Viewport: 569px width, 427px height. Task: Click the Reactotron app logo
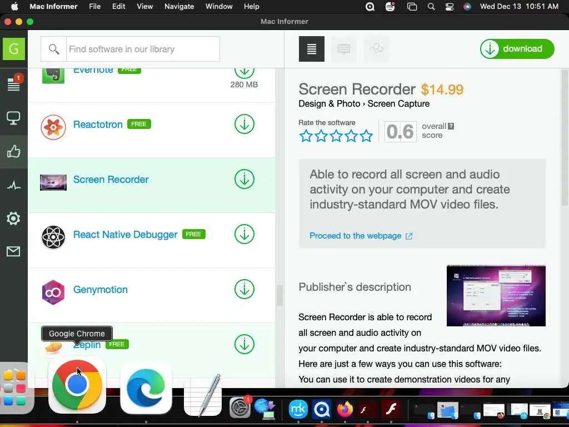(53, 127)
